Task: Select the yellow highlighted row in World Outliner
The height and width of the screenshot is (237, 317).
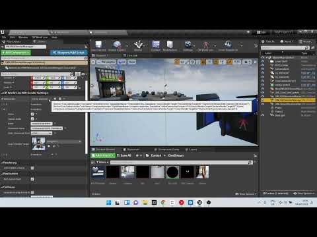Action: tap(289, 100)
